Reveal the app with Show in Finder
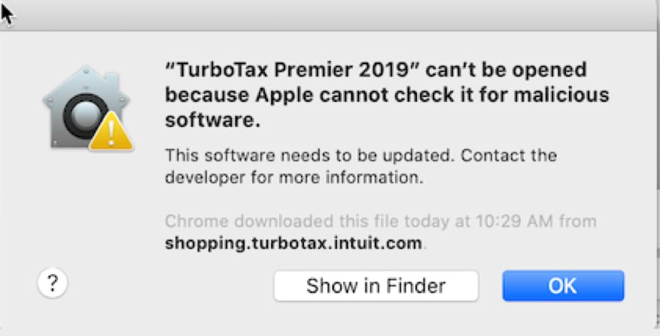Image resolution: width=660 pixels, height=336 pixels. [376, 286]
